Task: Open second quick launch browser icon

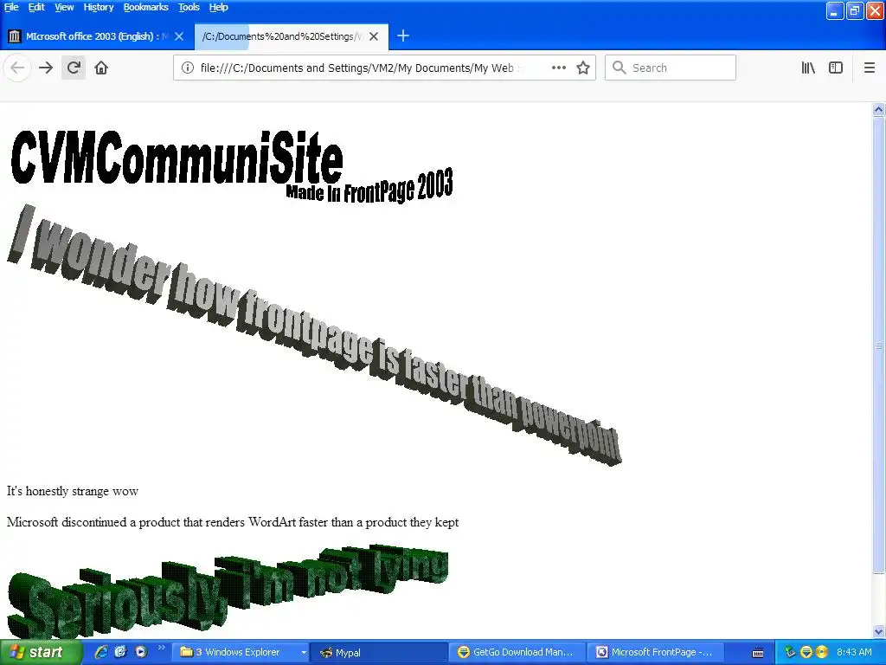Action: 120,652
